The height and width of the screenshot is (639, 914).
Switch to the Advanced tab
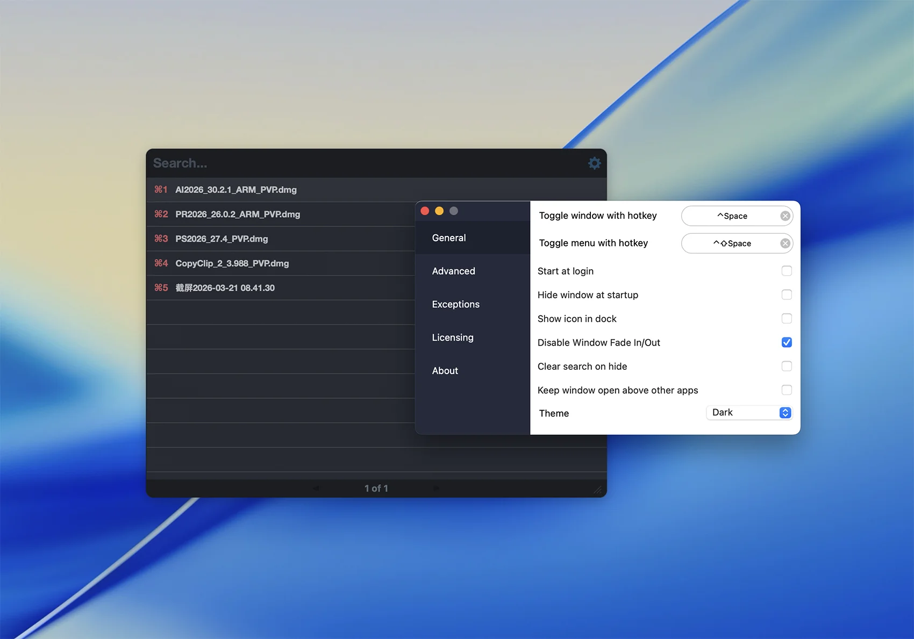tap(453, 271)
